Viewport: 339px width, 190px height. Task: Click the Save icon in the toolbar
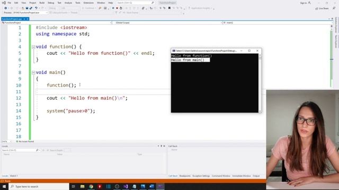[x=27, y=8]
